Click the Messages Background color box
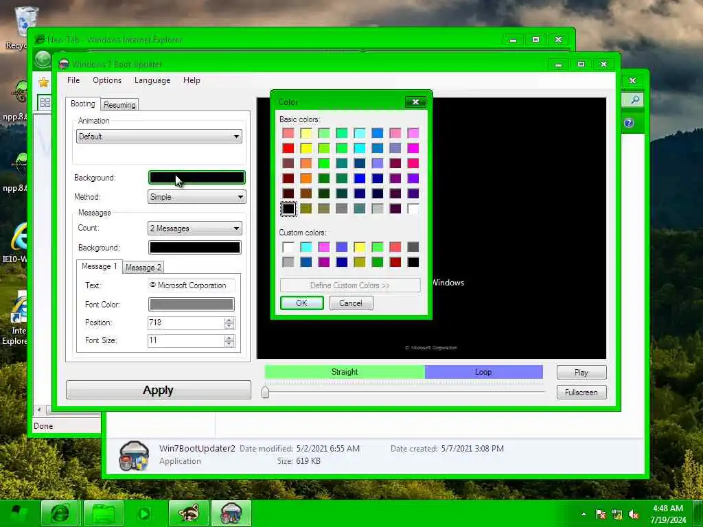 pos(194,247)
